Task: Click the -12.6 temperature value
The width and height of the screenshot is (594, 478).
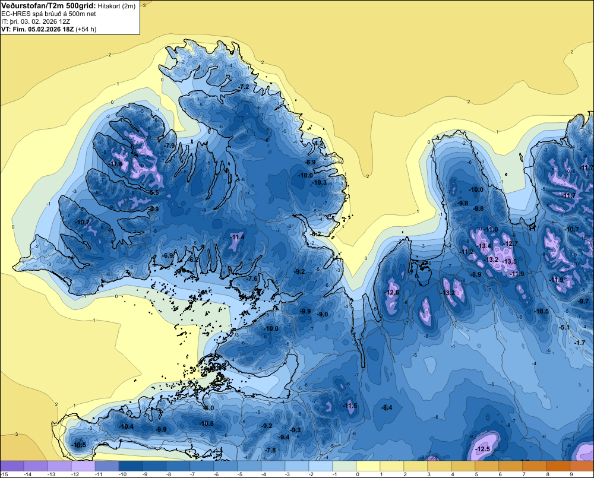Action: point(391,292)
